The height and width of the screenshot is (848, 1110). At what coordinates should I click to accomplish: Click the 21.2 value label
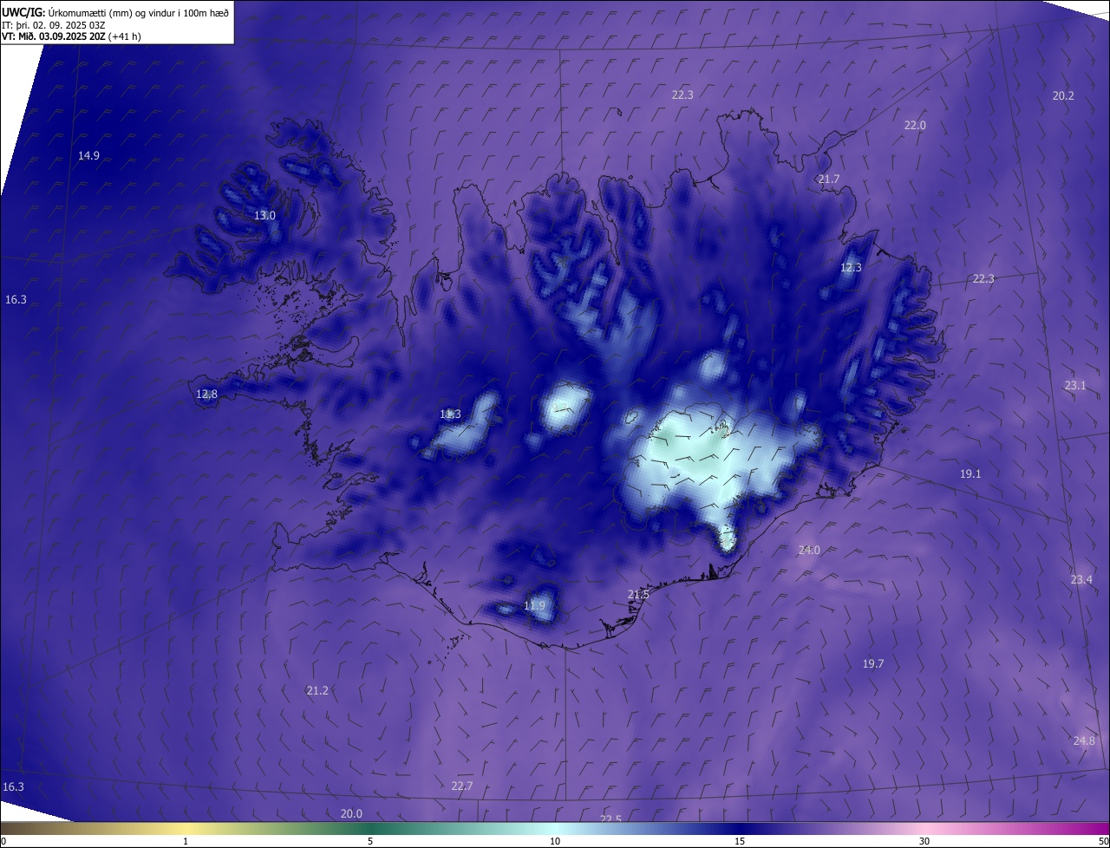tap(317, 690)
